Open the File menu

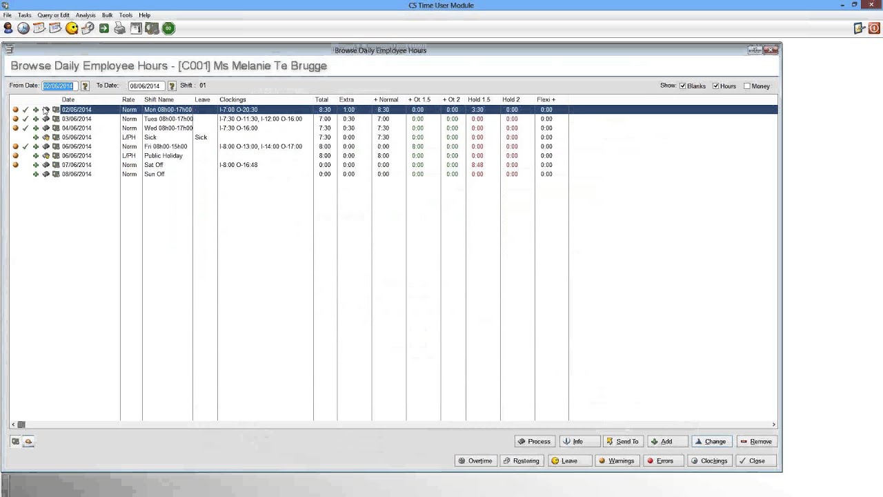(x=7, y=15)
